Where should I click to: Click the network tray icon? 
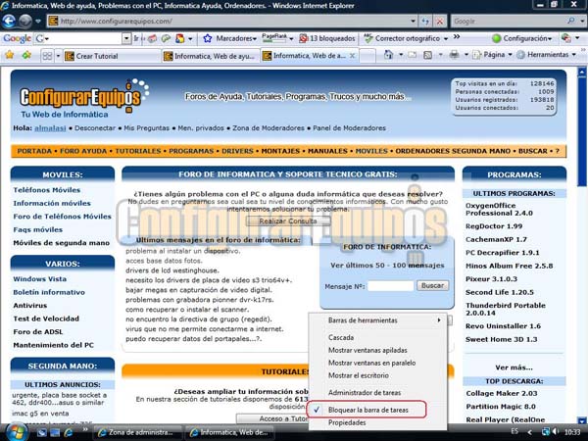[x=546, y=432]
